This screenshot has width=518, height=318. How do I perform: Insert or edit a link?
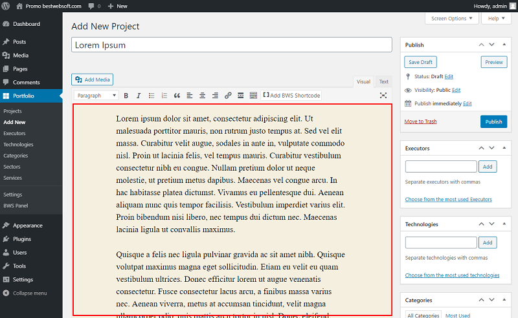(228, 95)
